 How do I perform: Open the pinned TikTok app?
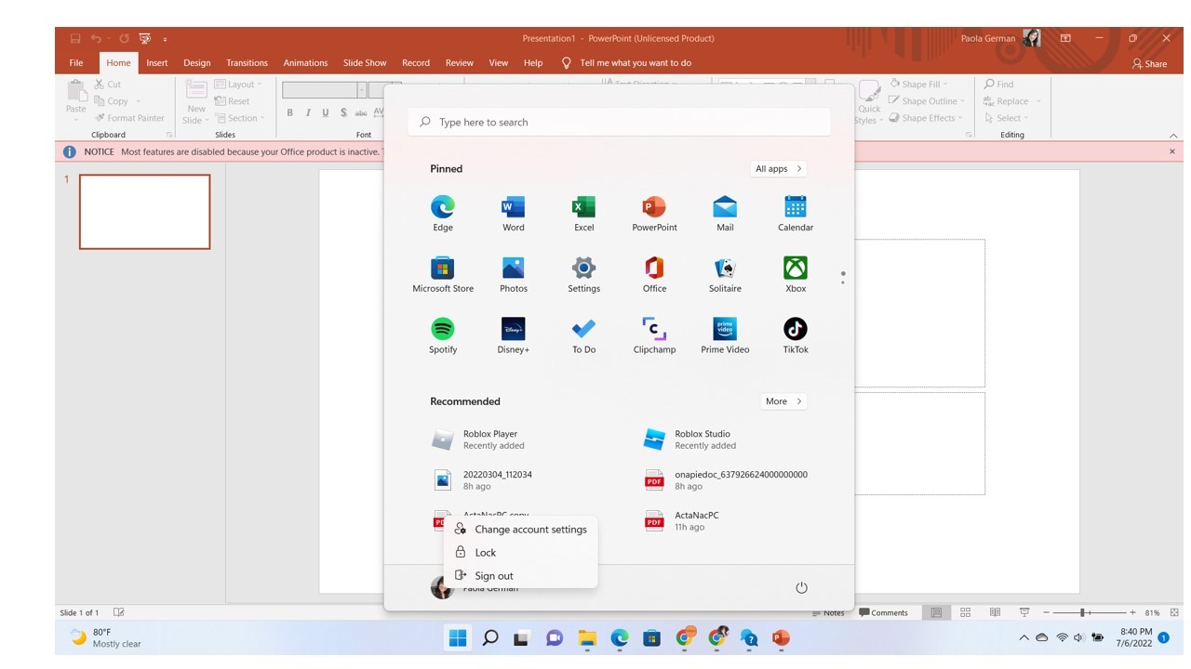(x=796, y=336)
